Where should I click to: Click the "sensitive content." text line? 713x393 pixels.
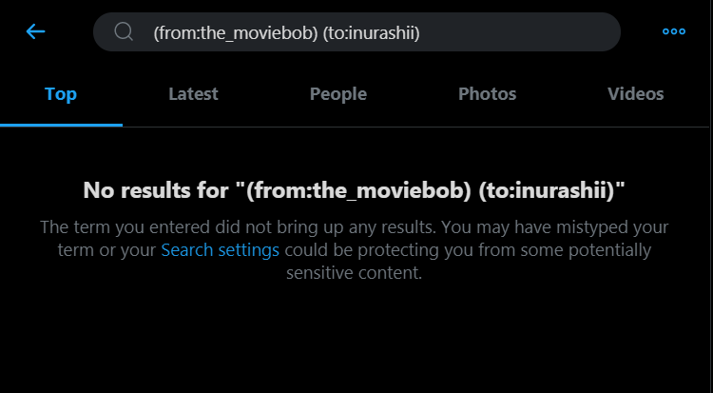[x=354, y=272]
